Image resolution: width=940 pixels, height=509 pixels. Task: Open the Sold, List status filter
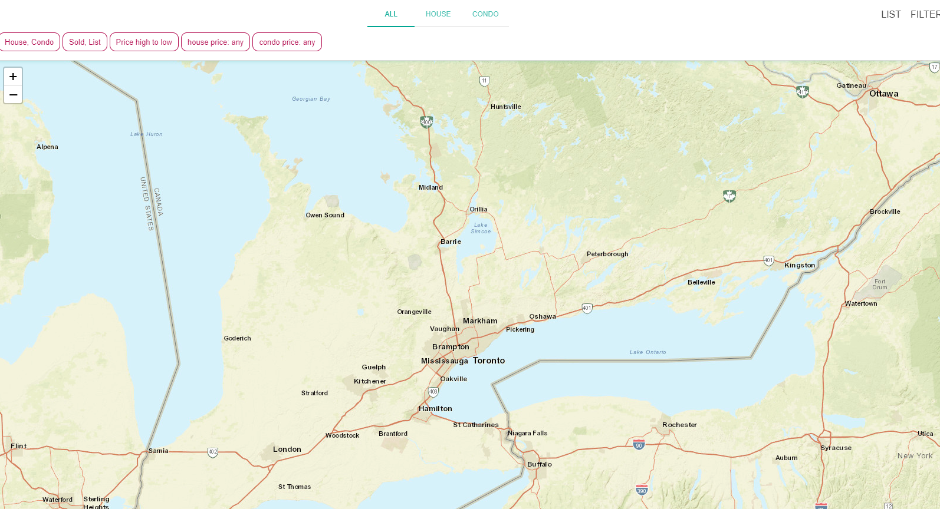click(85, 42)
